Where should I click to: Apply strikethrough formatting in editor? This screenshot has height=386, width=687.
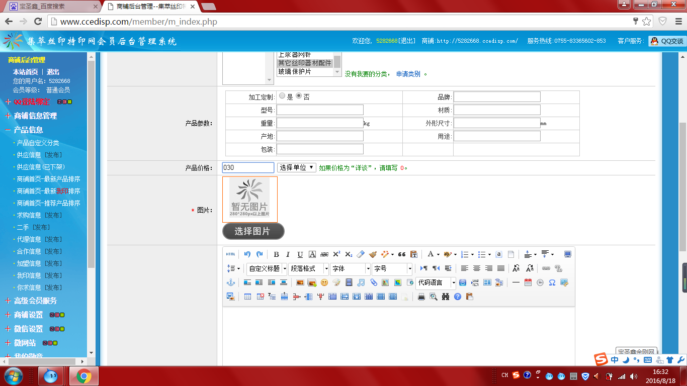coord(324,254)
